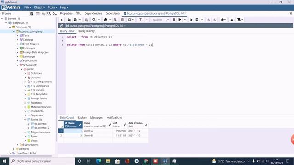
Task: Save the query with the floppy disk icon
Action: [x=75, y=20]
